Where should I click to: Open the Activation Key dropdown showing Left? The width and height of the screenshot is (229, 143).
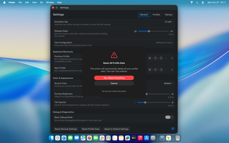pyautogui.click(x=169, y=22)
